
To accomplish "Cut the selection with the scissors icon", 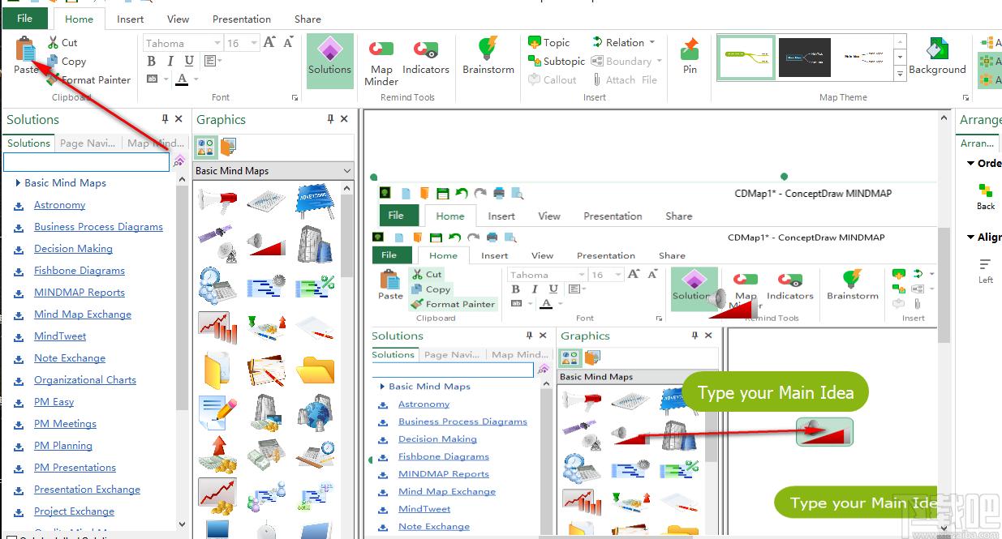I will coord(53,42).
